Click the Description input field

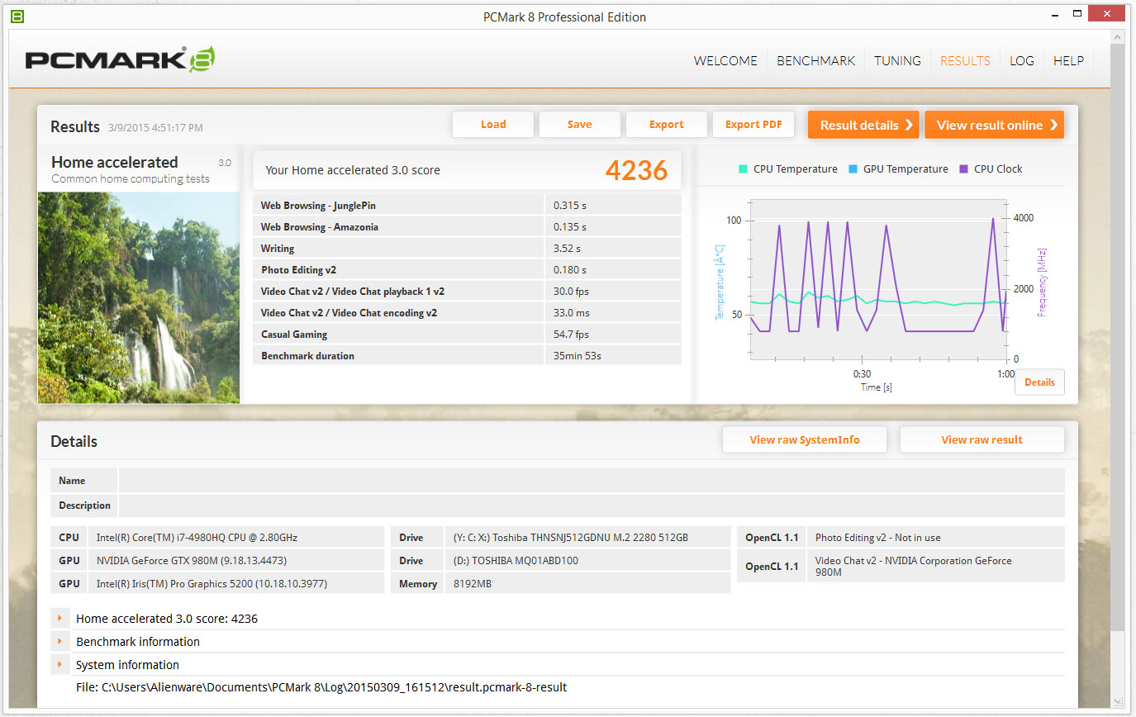click(x=592, y=506)
